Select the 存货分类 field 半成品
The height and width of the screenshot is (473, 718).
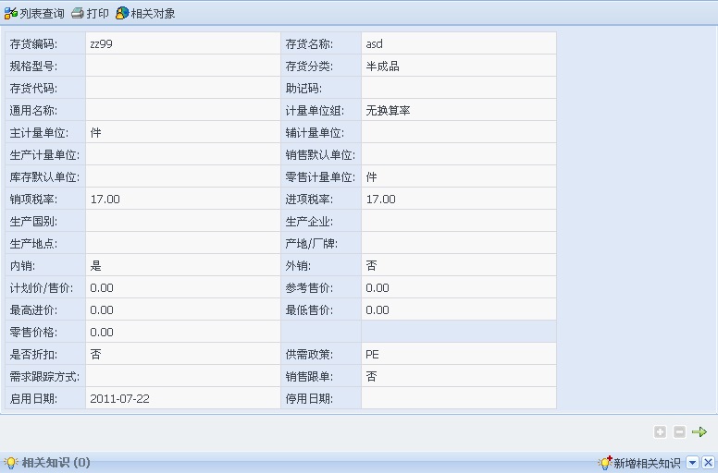click(382, 66)
